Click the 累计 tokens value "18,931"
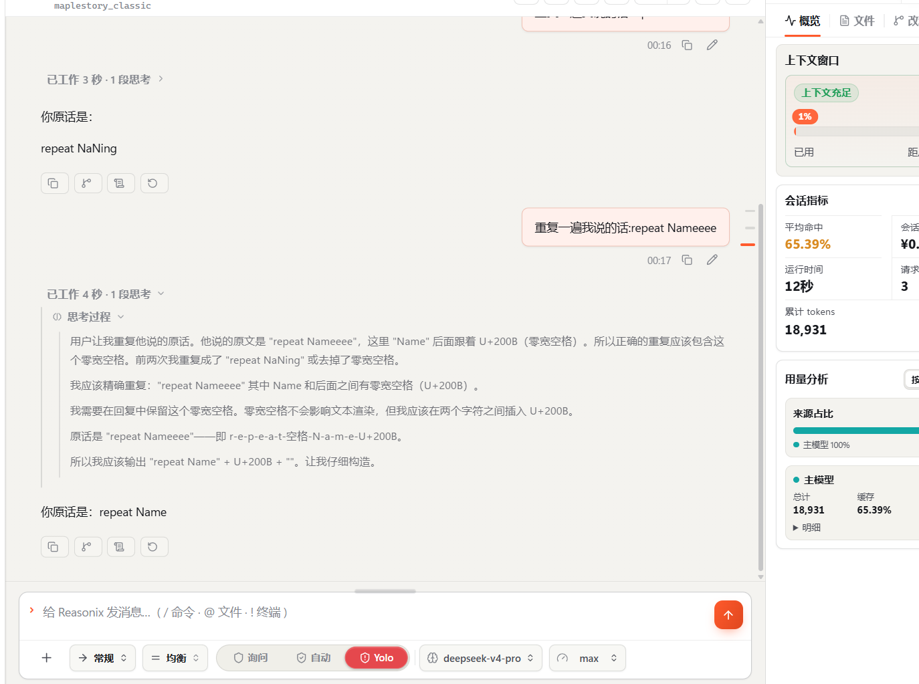The height and width of the screenshot is (684, 919). tap(805, 330)
